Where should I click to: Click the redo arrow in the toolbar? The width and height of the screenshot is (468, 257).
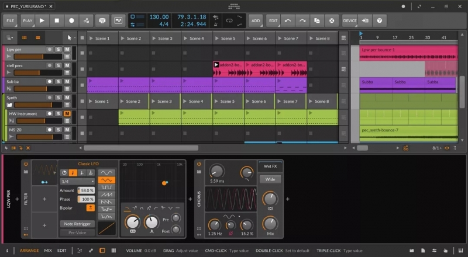pyautogui.click(x=302, y=20)
